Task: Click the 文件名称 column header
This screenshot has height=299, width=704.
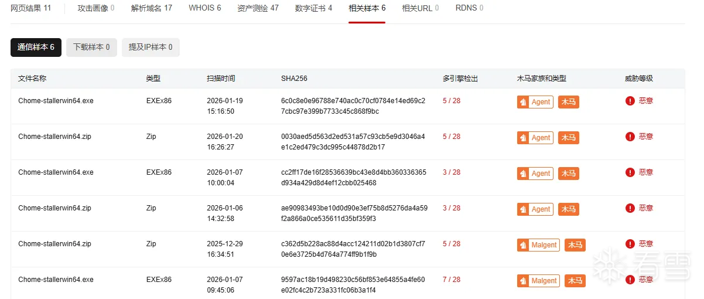Action: click(32, 79)
